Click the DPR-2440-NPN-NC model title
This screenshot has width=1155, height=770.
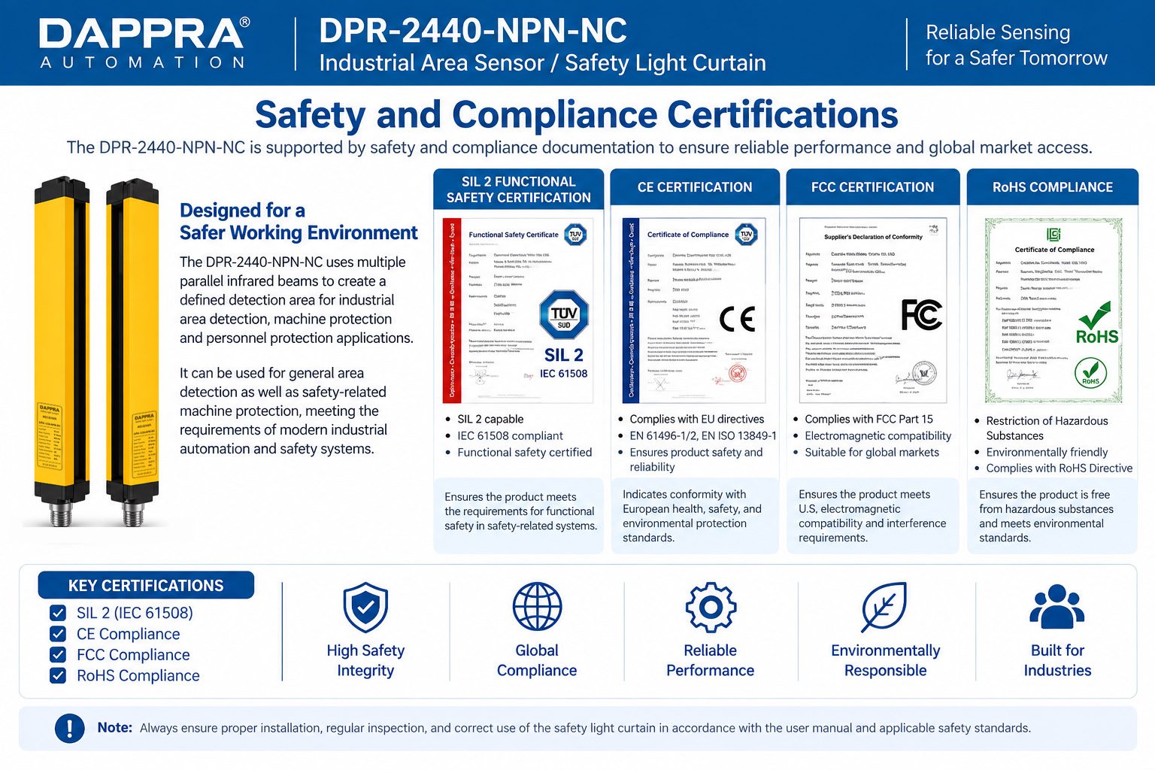point(473,31)
